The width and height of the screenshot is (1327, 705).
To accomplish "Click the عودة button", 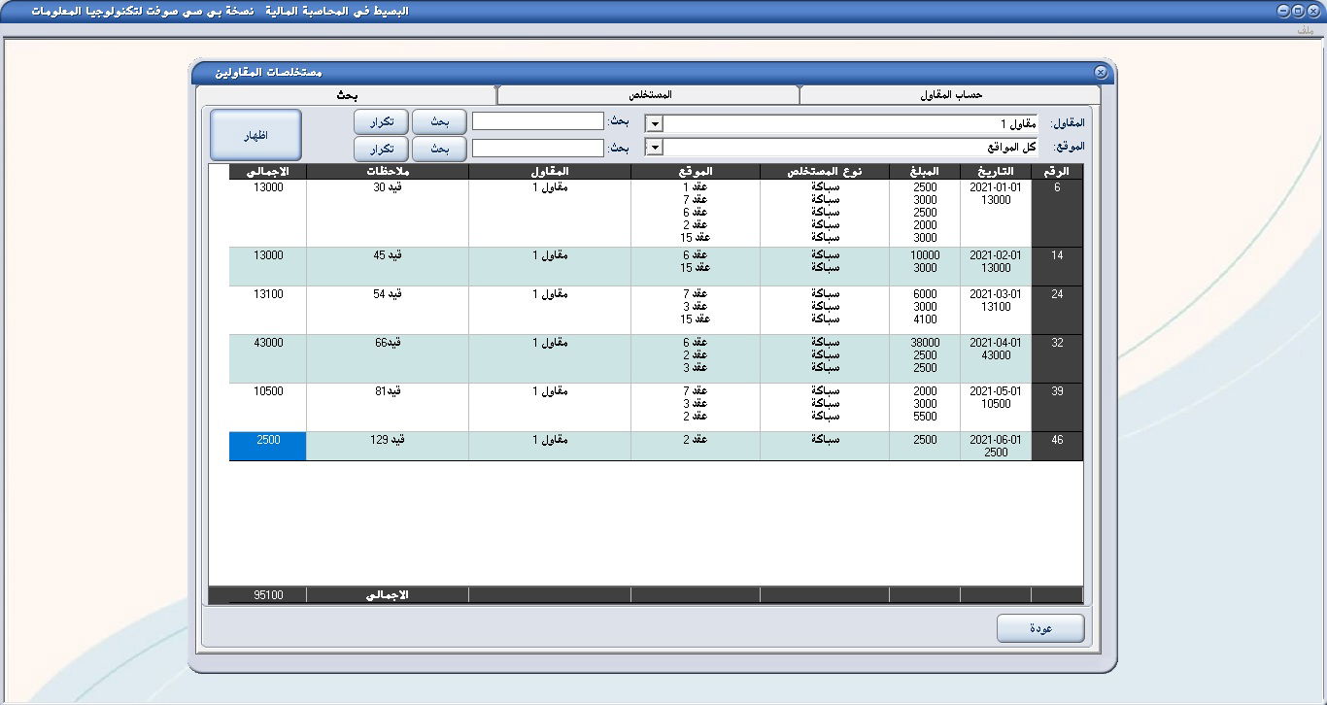I will [1040, 628].
